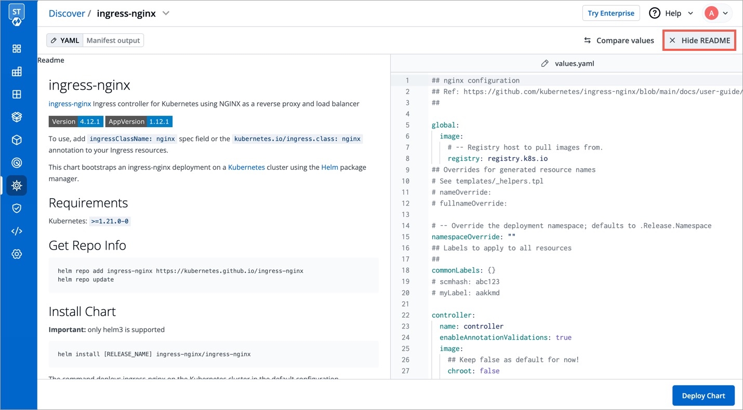This screenshot has height=410, width=743.
Task: Click the ST Devtron logo in the sidebar
Action: click(x=17, y=16)
